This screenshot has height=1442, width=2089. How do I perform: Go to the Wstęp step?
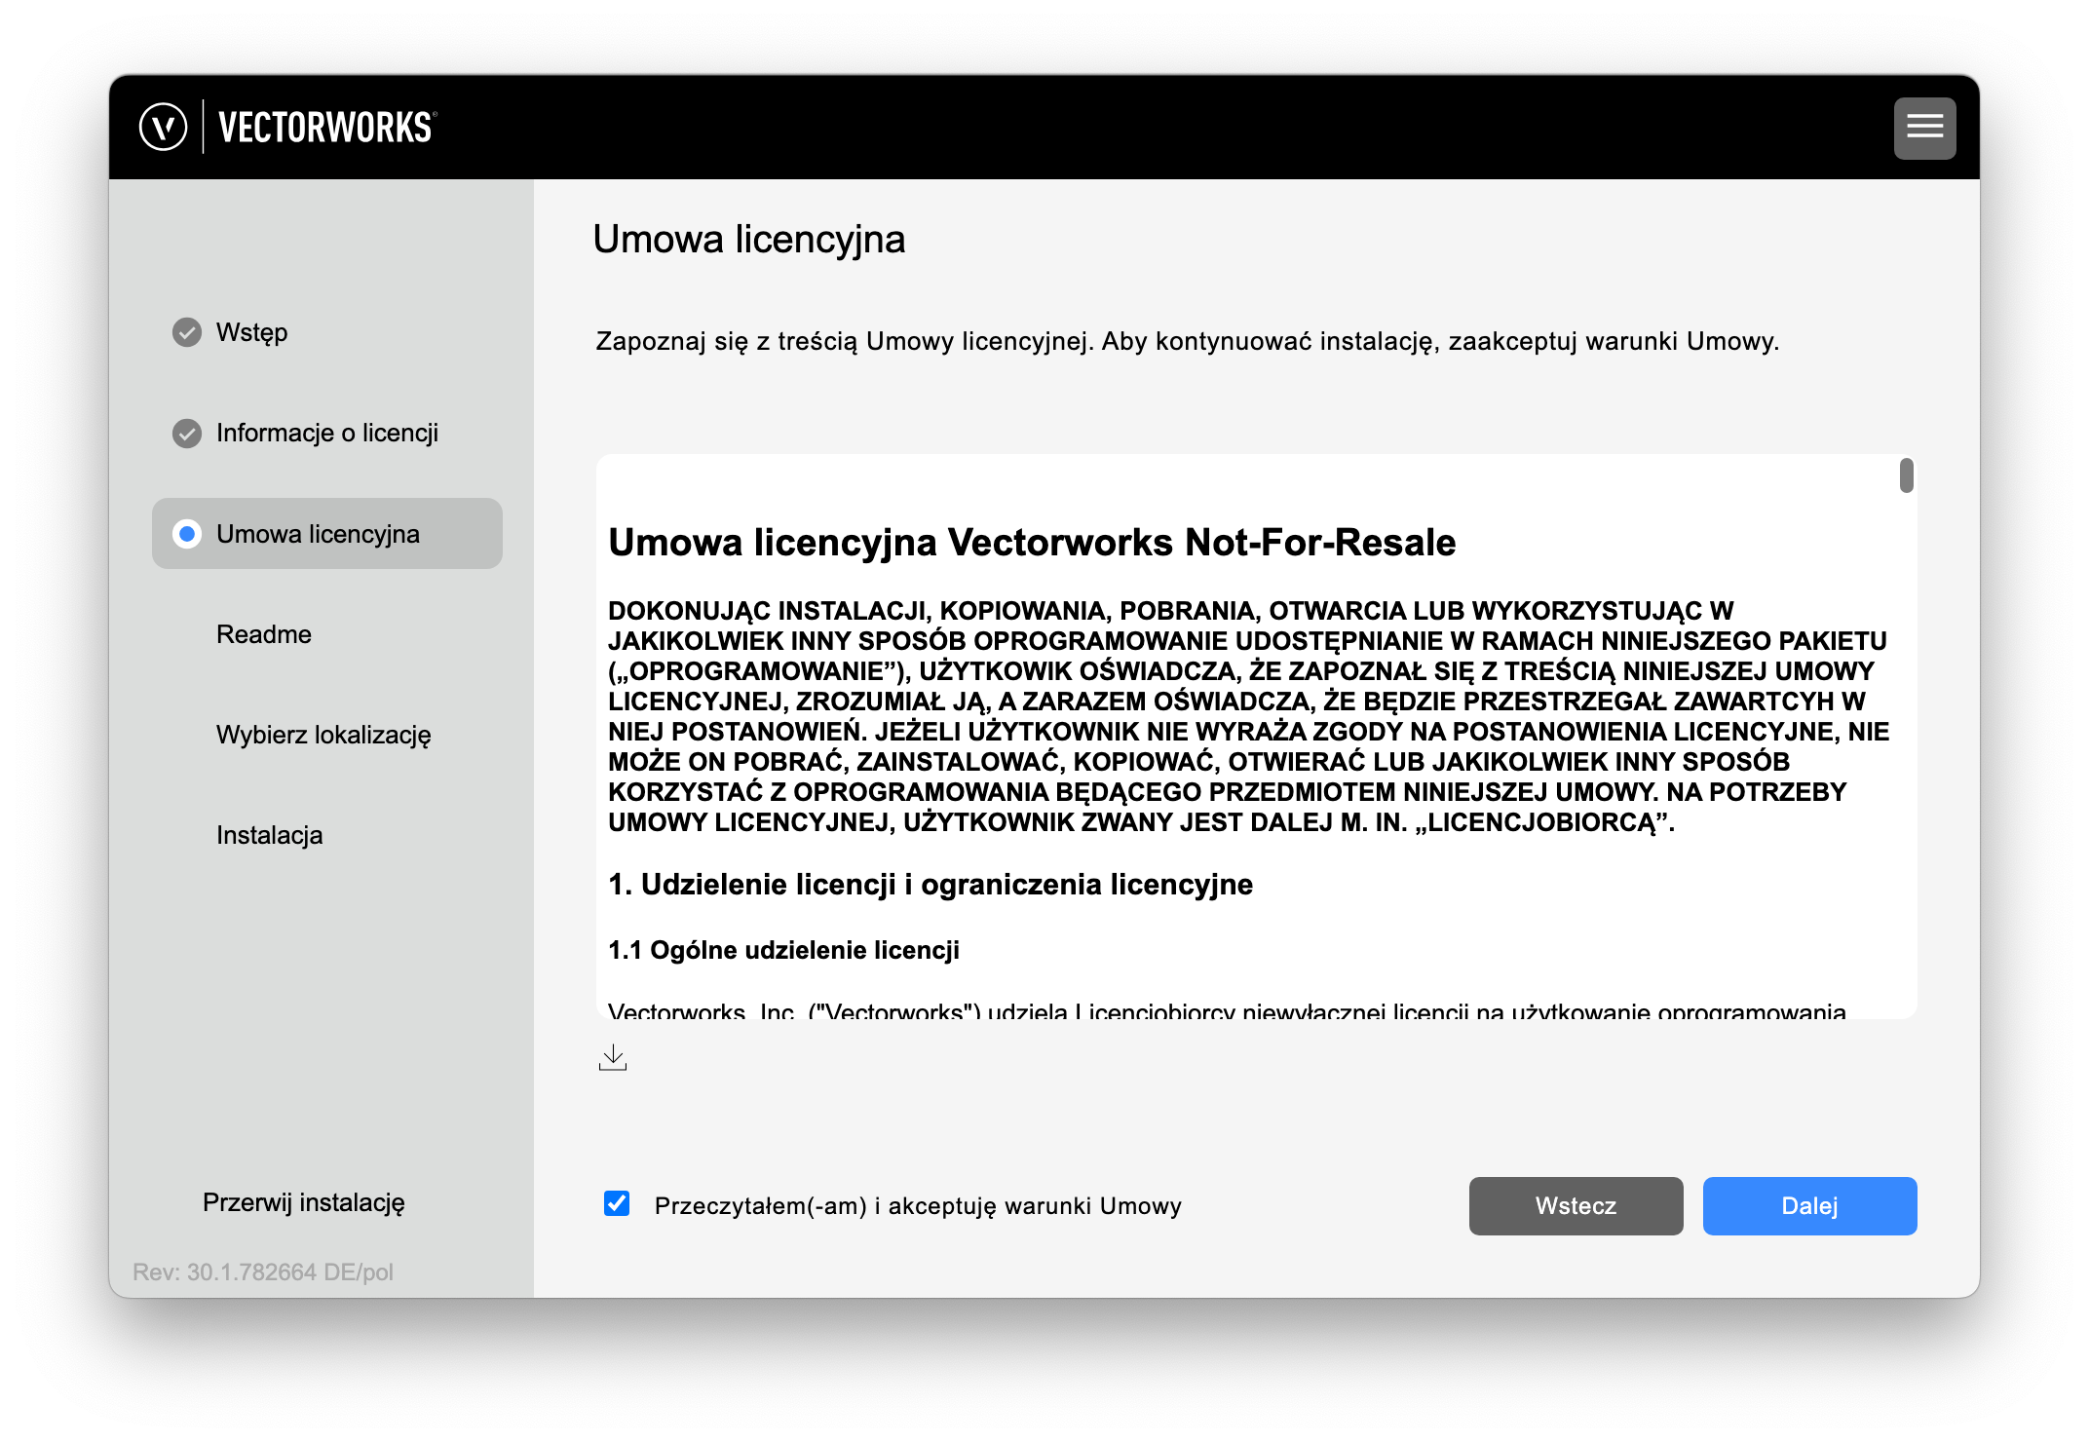(x=251, y=332)
